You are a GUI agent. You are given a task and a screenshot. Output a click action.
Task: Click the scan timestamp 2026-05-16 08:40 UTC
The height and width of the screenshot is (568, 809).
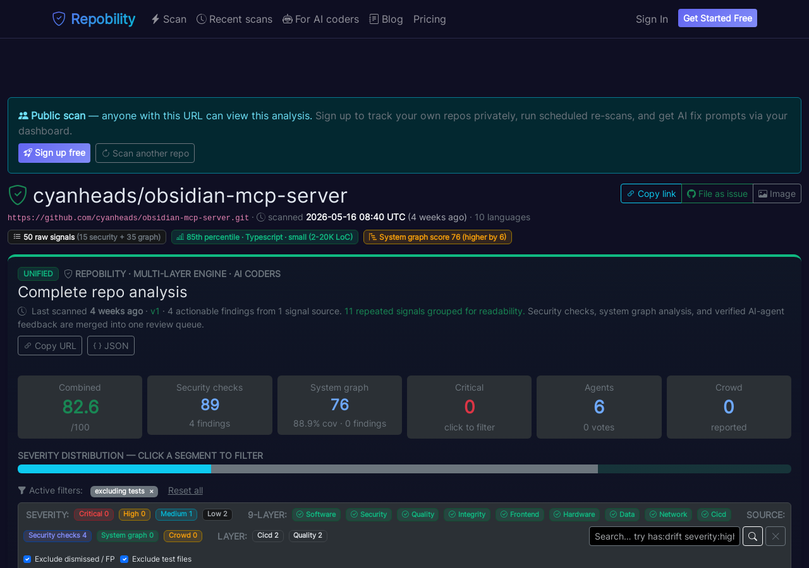point(356,217)
